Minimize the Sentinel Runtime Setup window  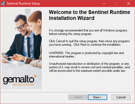tap(104, 3)
